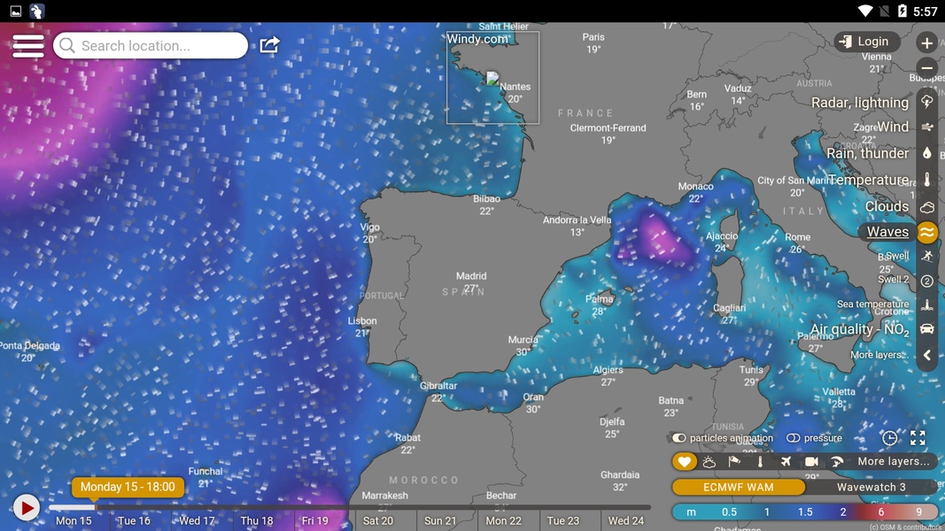The height and width of the screenshot is (531, 945).
Task: Enable the pressure isolines toggle
Action: pos(793,438)
